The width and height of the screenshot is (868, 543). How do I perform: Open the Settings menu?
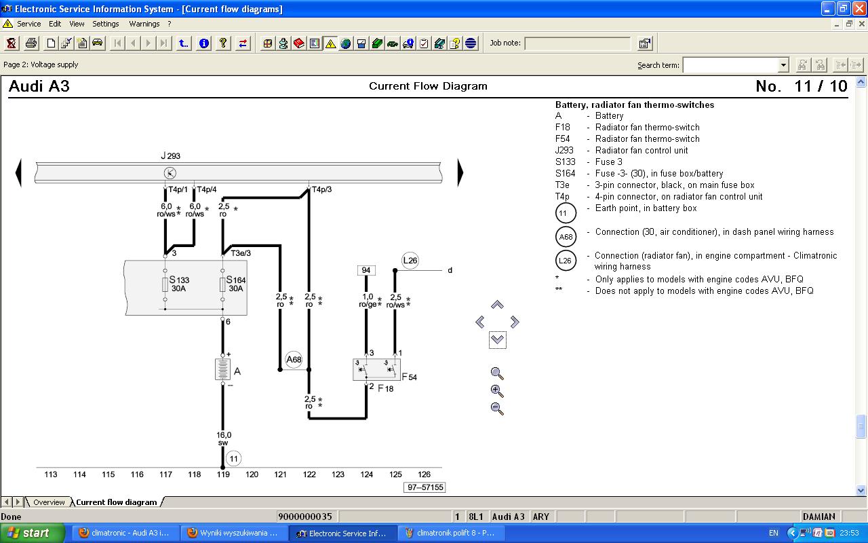[106, 24]
